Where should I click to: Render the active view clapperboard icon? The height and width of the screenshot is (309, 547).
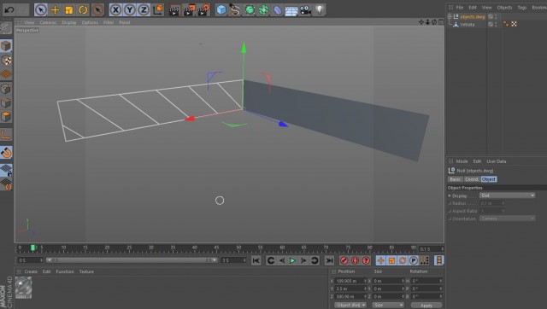pyautogui.click(x=174, y=10)
